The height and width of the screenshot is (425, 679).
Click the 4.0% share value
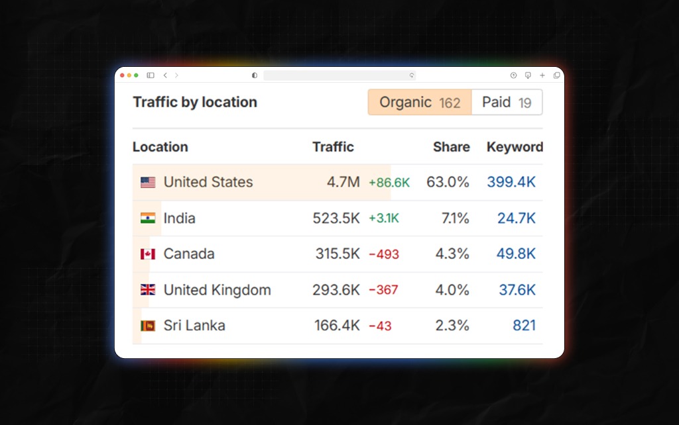coord(452,290)
